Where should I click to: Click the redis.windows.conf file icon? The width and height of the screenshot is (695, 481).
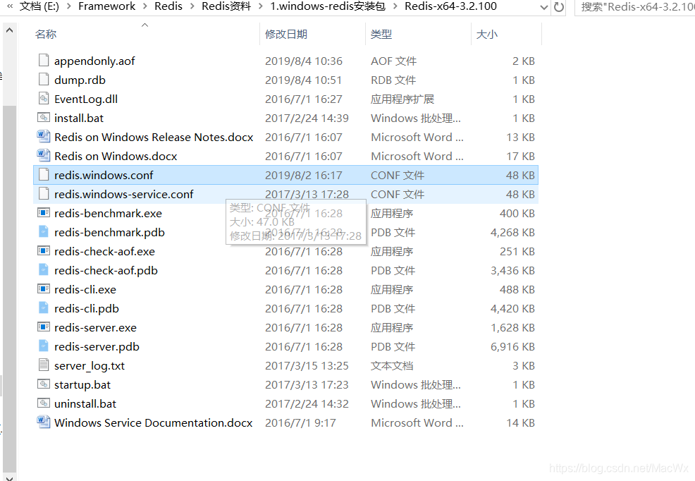point(44,175)
